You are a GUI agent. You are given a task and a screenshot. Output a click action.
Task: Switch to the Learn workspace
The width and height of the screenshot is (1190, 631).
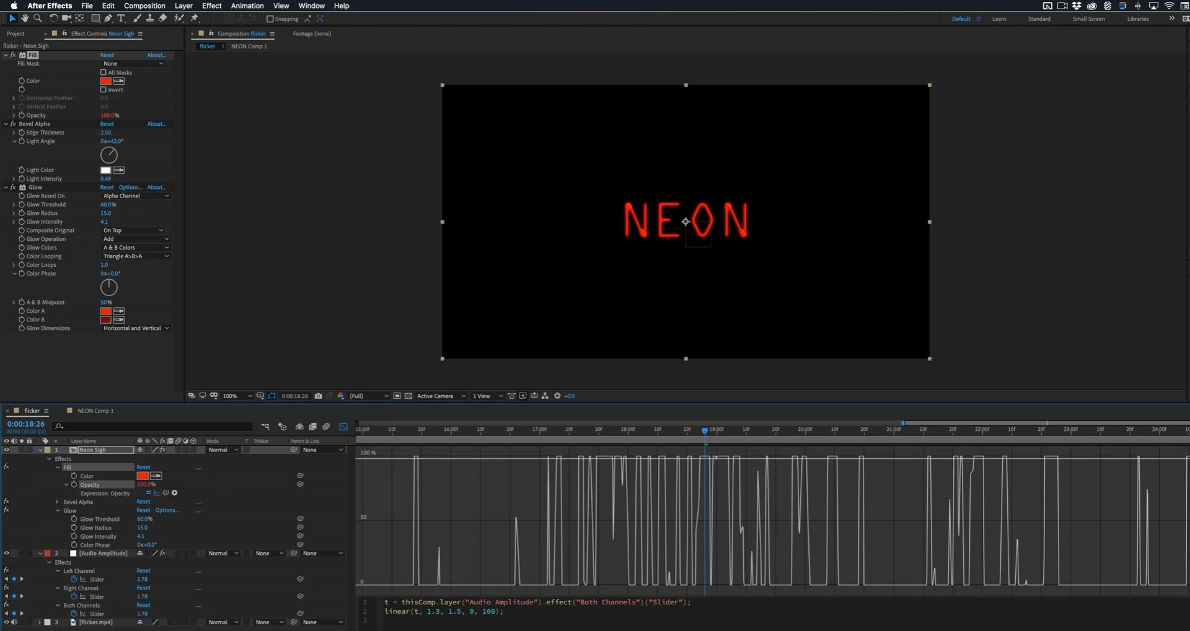(999, 19)
